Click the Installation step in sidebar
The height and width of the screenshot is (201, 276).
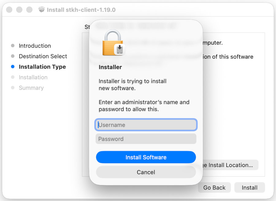[33, 77]
